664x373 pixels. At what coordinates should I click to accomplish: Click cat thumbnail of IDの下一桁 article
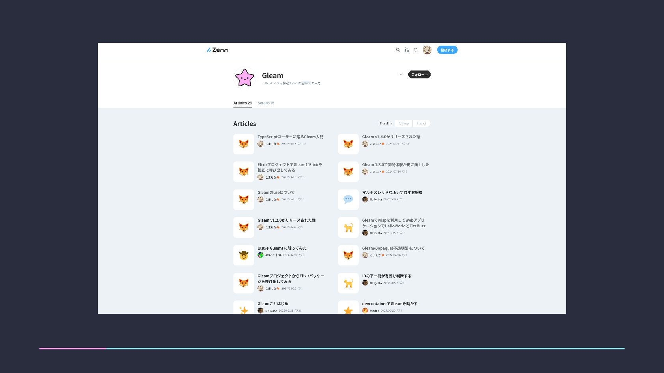coord(348,283)
